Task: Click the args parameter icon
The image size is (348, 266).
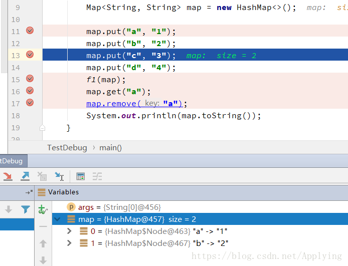Action: (x=71, y=207)
